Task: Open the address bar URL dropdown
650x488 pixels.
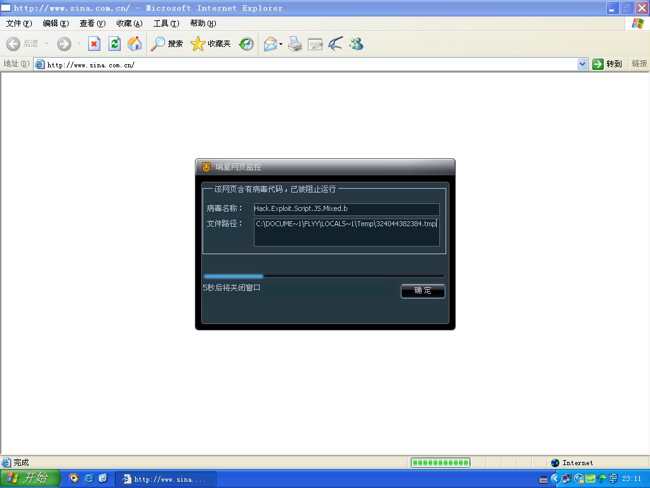Action: pyautogui.click(x=582, y=64)
